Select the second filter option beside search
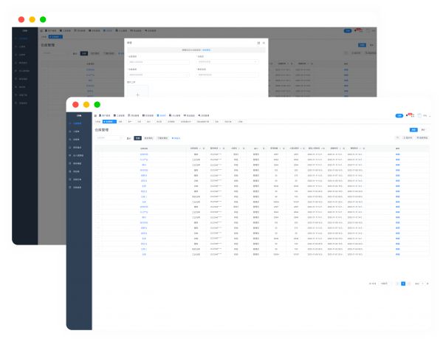This screenshot has height=342, width=443. tap(148, 137)
